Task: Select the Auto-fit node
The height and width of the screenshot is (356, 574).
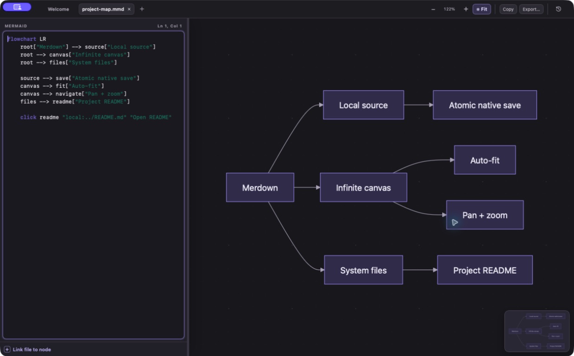Action: pos(485,160)
